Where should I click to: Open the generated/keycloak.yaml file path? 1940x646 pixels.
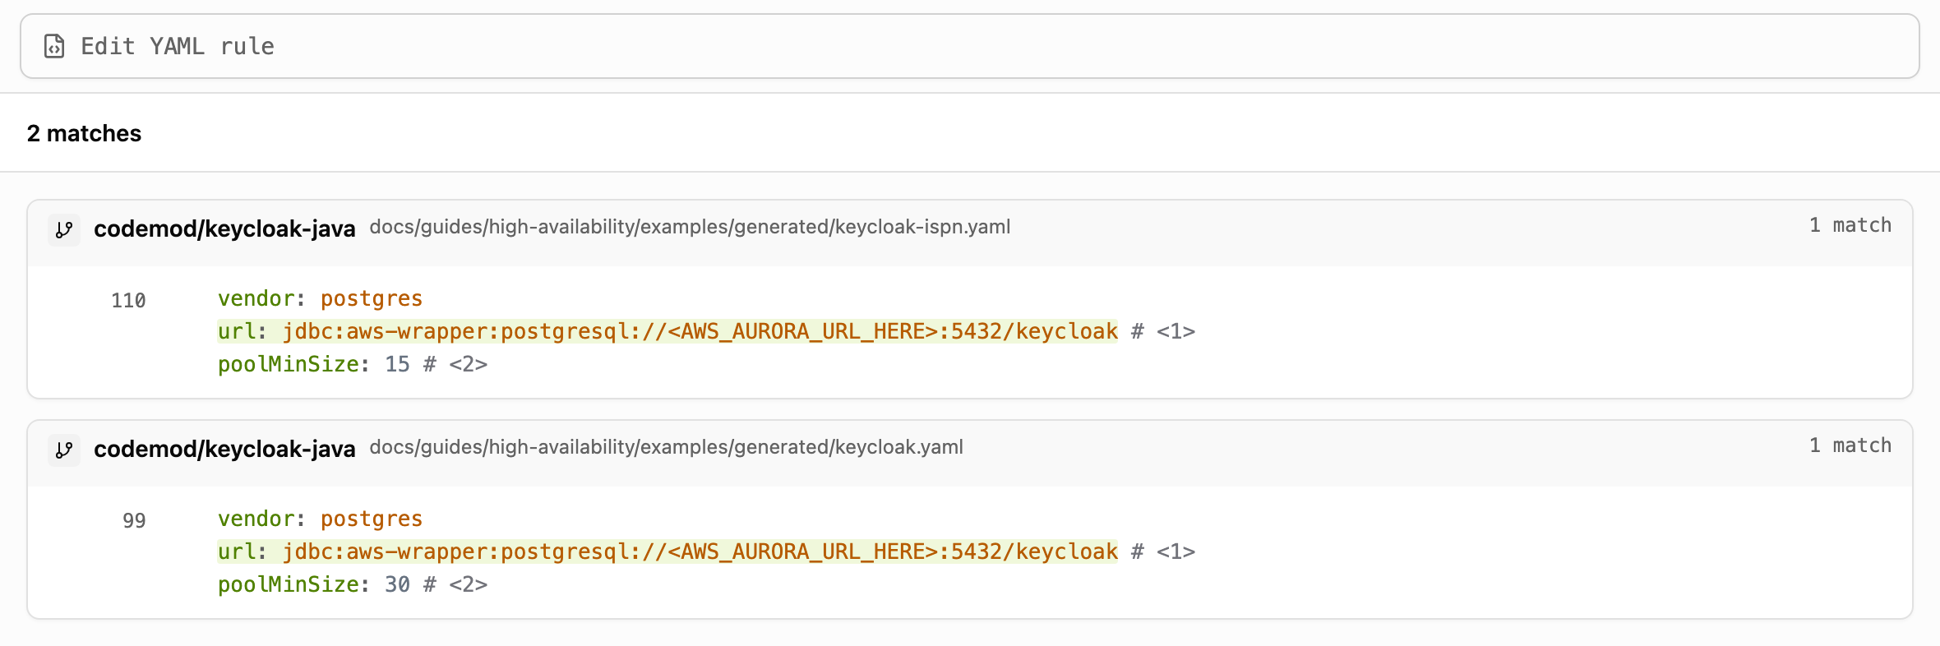click(666, 447)
